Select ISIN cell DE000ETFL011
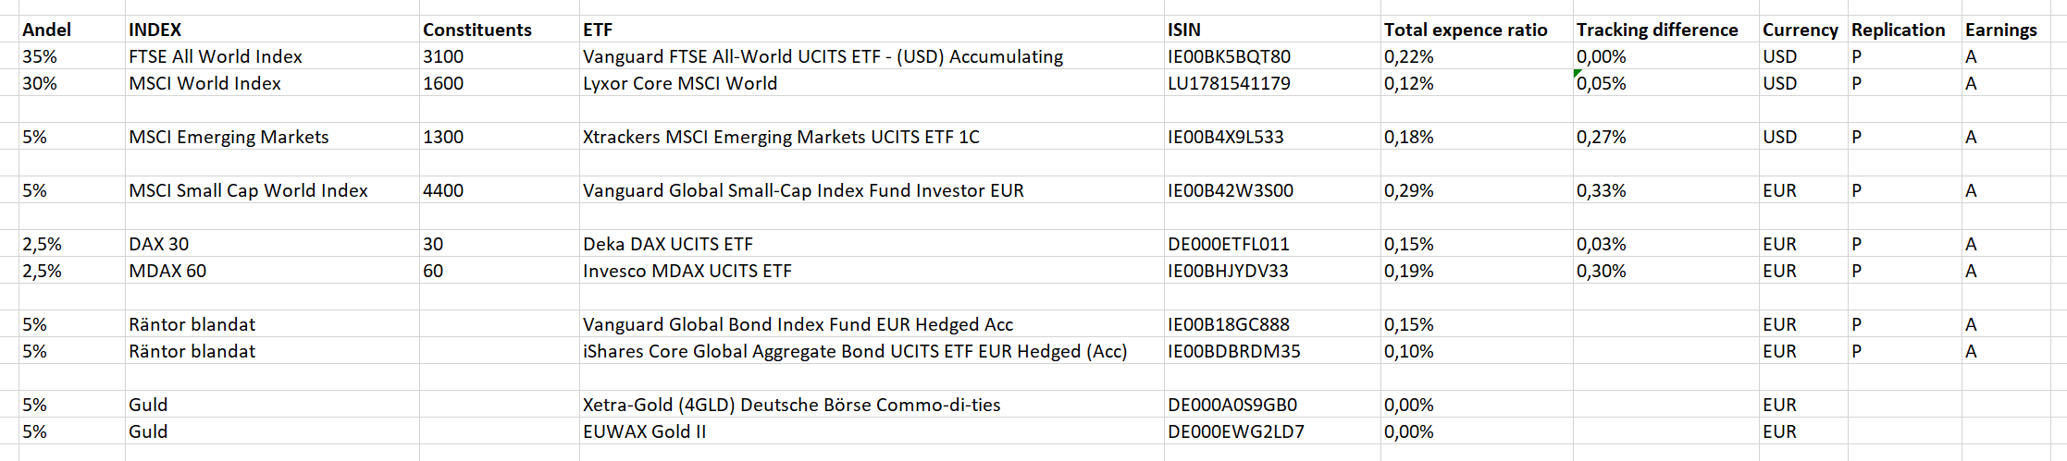Viewport: 2067px width, 461px height. click(1272, 244)
